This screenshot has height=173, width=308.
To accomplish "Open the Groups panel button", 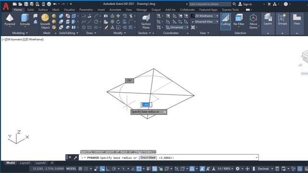I will pyautogui.click(x=282, y=20).
